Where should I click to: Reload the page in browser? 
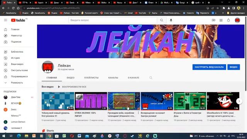pyautogui.click(x=13, y=8)
